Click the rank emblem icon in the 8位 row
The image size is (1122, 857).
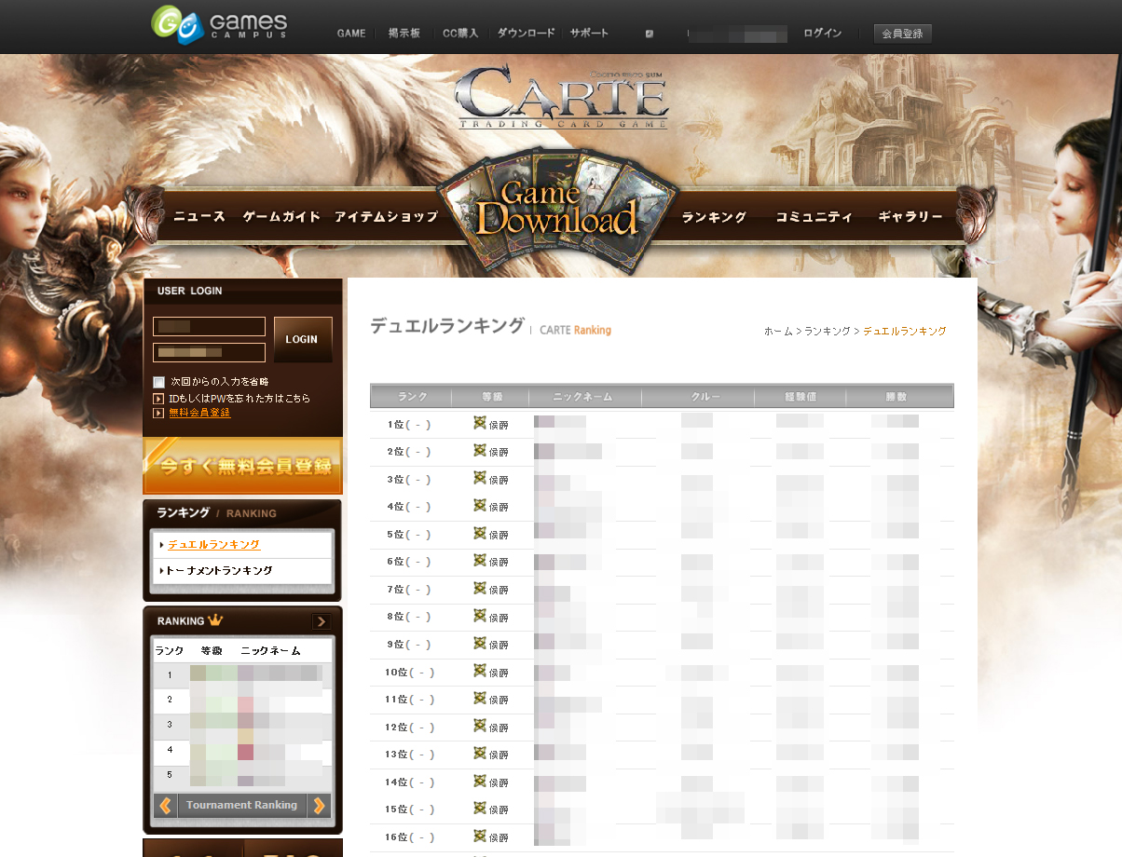(x=479, y=616)
